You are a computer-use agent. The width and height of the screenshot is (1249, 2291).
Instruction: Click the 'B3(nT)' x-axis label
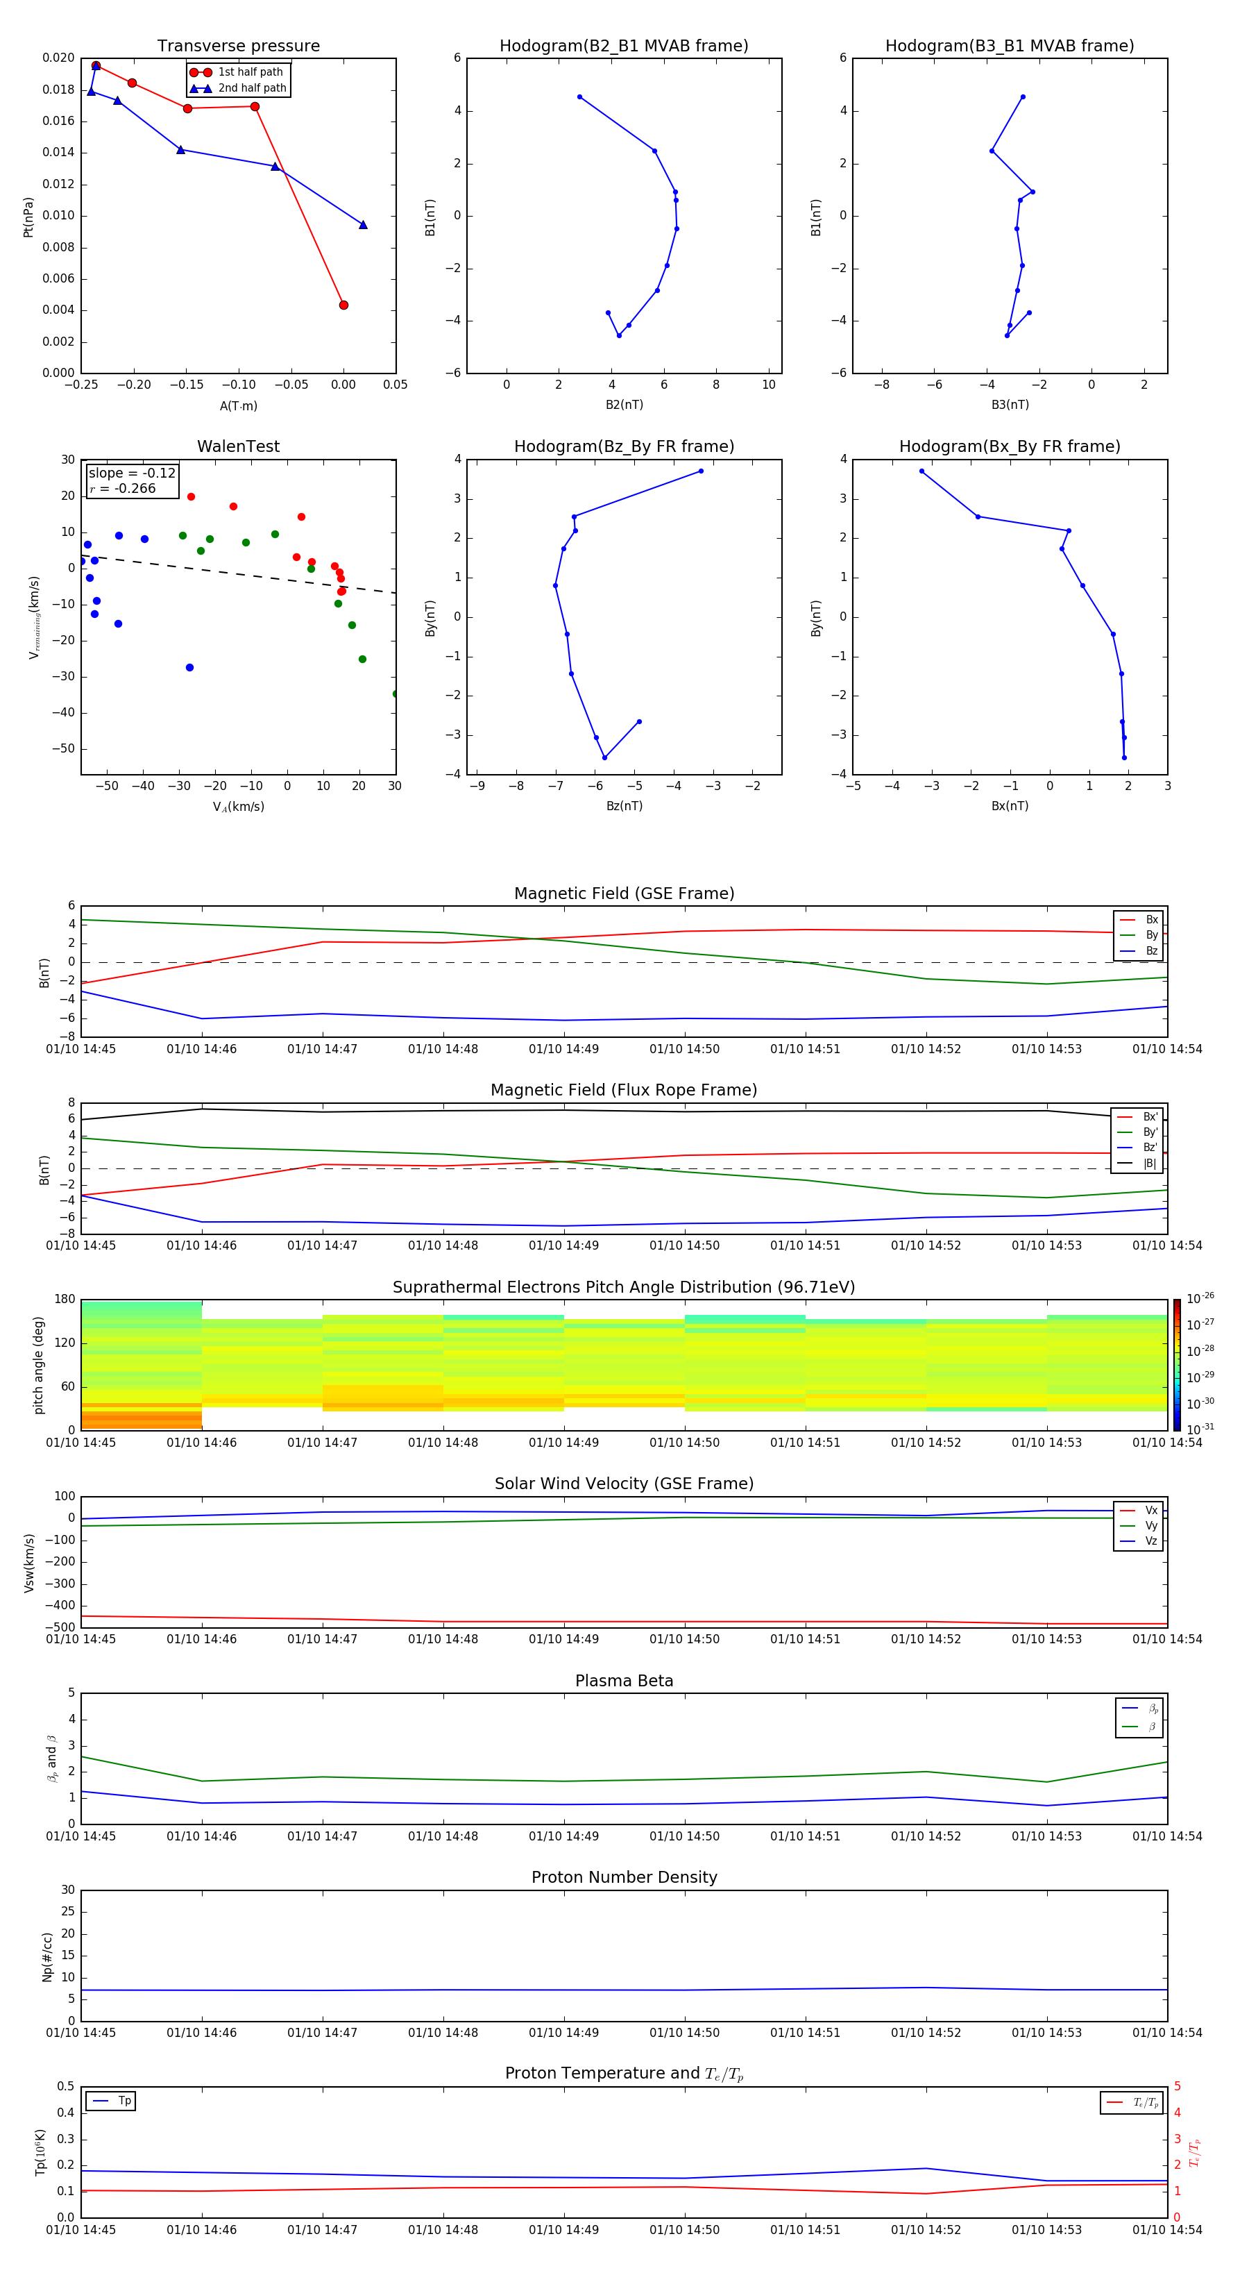tap(1010, 405)
